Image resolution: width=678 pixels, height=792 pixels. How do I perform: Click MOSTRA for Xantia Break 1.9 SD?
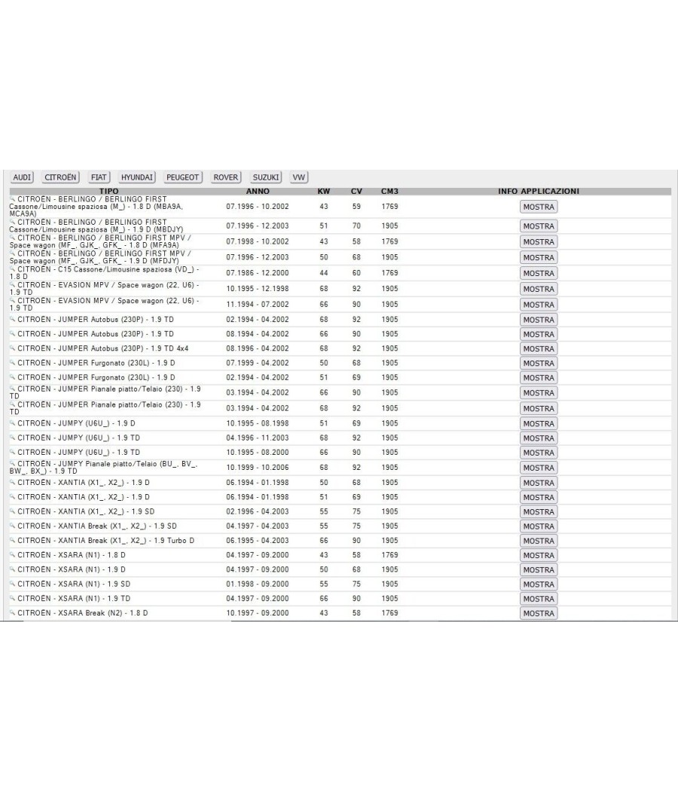tap(539, 526)
